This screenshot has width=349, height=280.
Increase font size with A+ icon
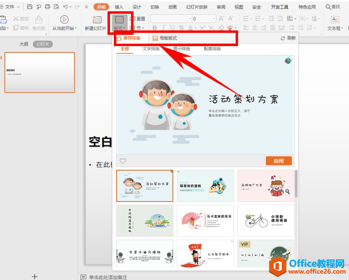(x=221, y=19)
